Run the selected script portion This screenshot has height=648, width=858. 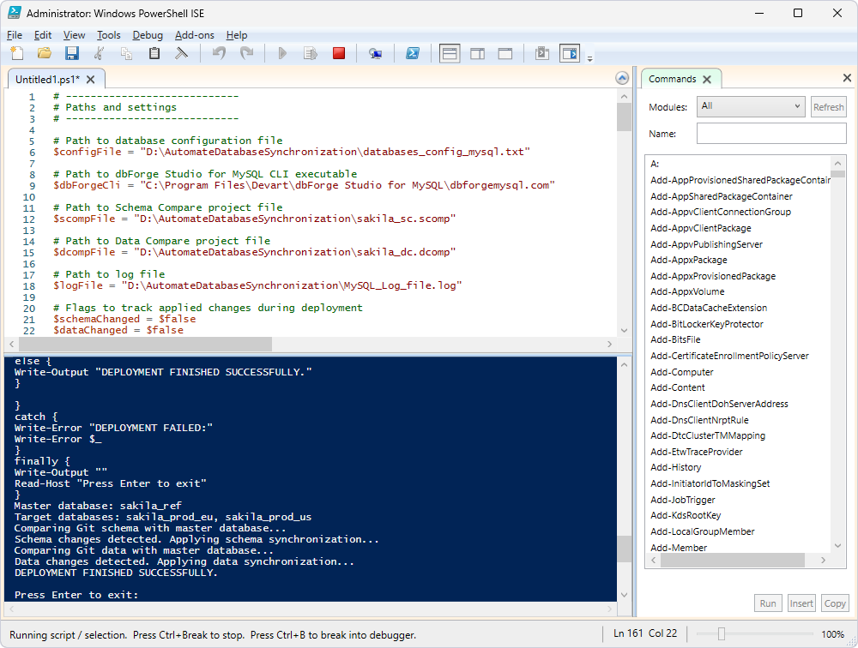[x=310, y=52]
